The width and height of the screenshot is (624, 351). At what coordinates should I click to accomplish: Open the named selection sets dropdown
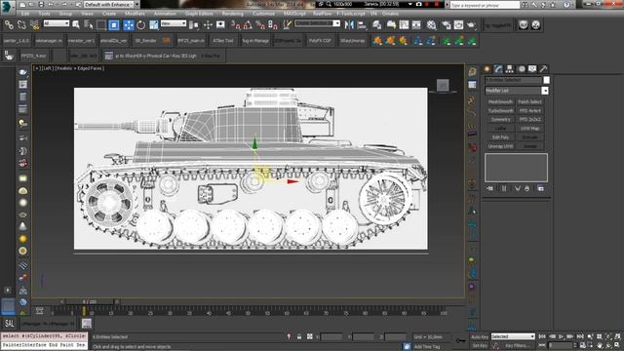(x=317, y=23)
